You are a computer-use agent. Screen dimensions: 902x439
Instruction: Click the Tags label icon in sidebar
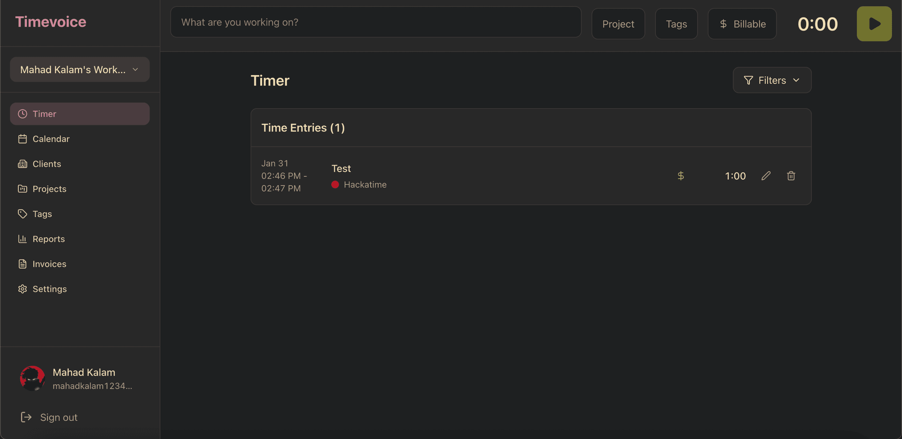coord(23,214)
